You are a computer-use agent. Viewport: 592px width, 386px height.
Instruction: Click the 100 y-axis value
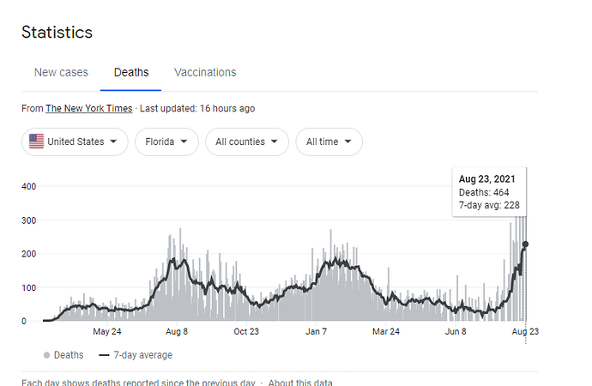(x=28, y=288)
